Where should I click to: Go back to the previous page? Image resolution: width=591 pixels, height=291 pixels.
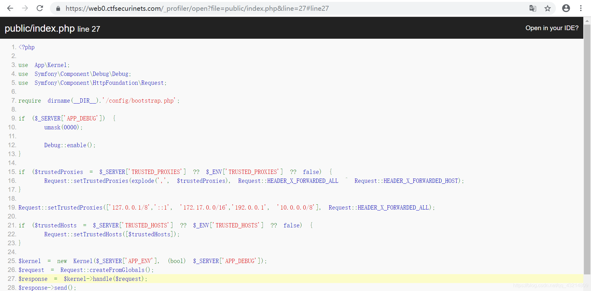point(10,8)
